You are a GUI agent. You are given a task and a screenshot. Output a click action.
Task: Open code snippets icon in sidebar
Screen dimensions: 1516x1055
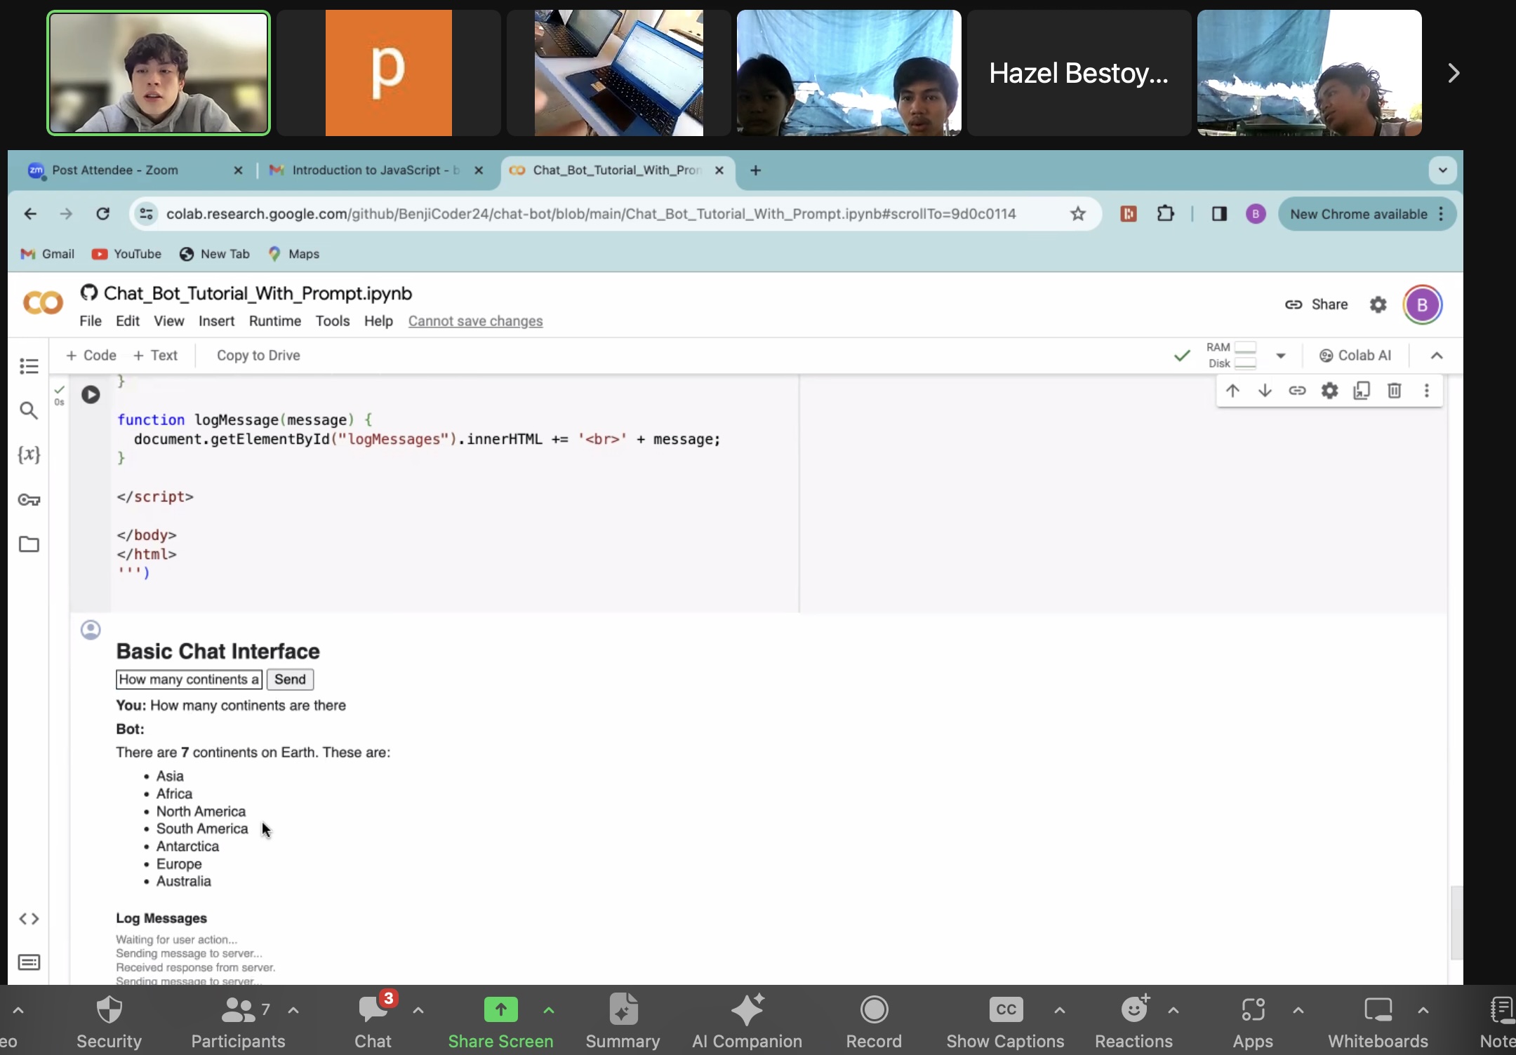click(29, 919)
